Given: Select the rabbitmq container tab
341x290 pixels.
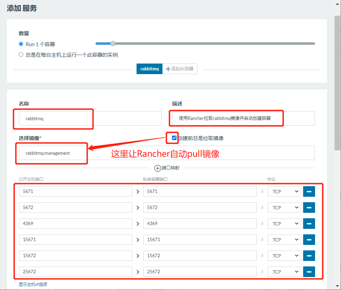Looking at the screenshot, I should 149,69.
